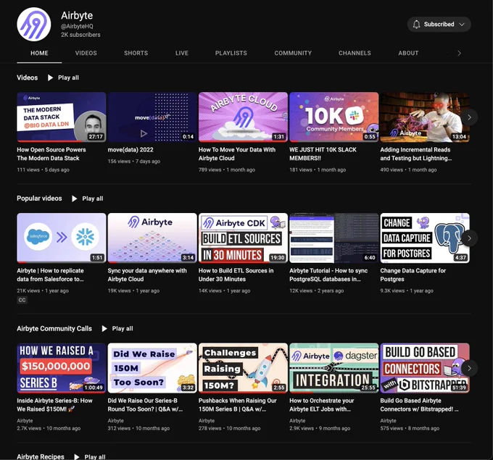Click the move(data) 2022 video title

click(130, 150)
